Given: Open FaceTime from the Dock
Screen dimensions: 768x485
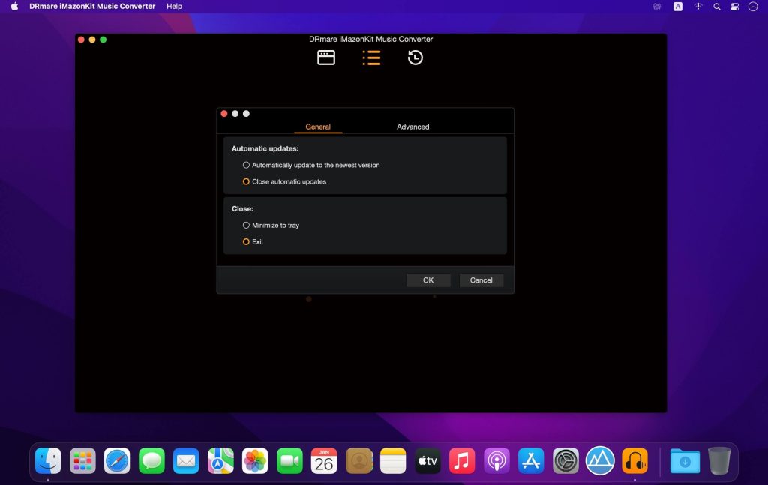Looking at the screenshot, I should click(289, 460).
